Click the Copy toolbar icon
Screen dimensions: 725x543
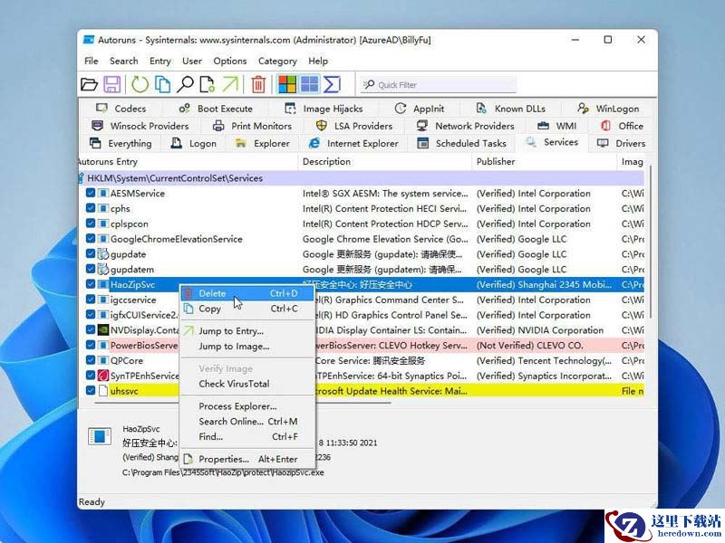point(162,84)
